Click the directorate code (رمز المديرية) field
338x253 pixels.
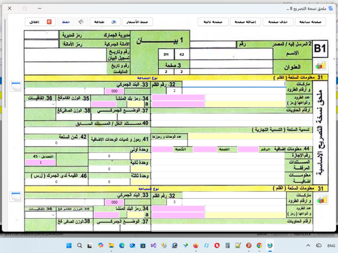[41, 35]
